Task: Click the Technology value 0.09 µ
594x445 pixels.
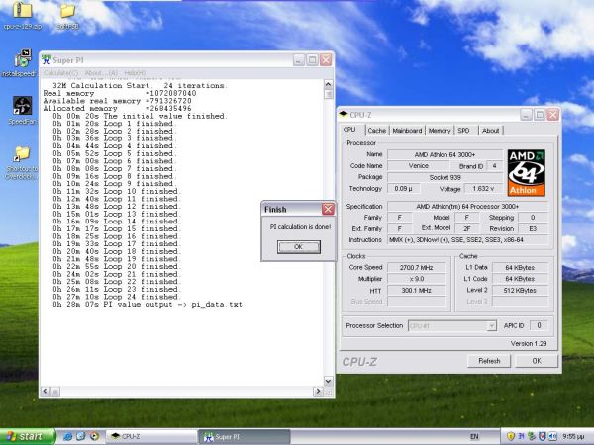Action: (x=403, y=189)
